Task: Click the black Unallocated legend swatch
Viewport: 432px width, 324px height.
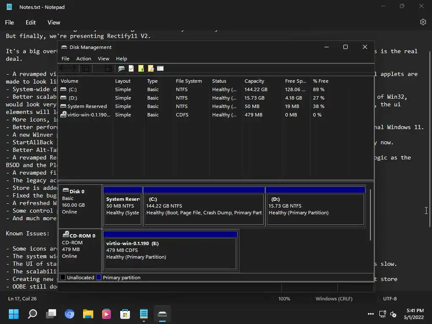Action: pos(63,277)
